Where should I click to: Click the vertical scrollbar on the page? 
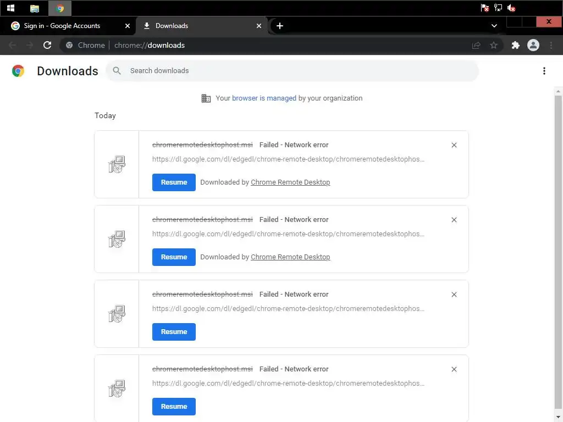tap(559, 247)
